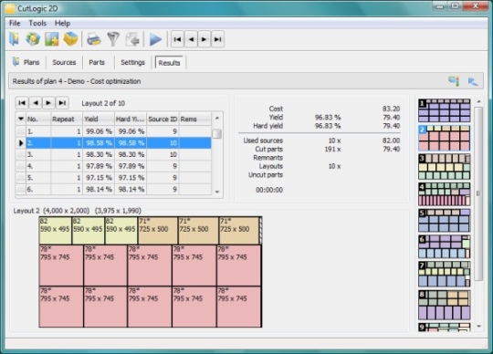Click the Cut parts count 191 x
The image size is (493, 354).
pyautogui.click(x=332, y=150)
